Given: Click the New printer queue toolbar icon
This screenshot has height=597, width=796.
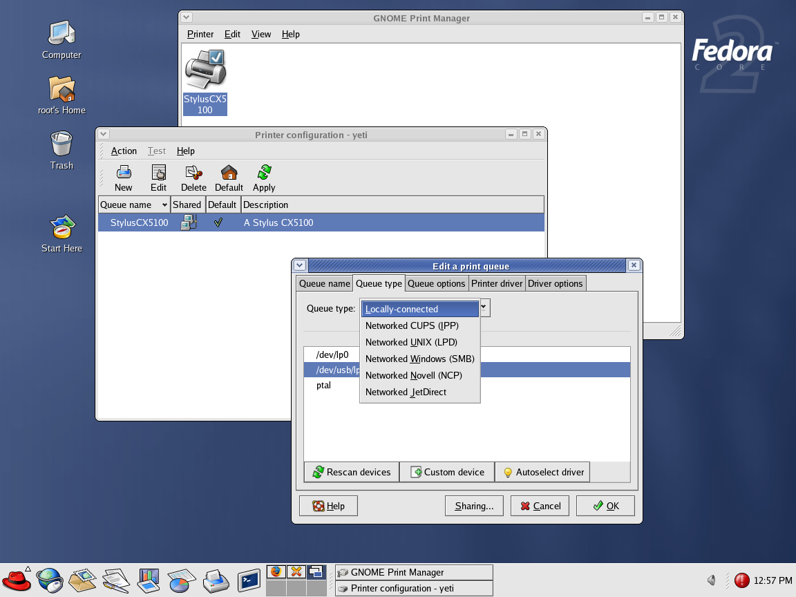Looking at the screenshot, I should tap(124, 178).
